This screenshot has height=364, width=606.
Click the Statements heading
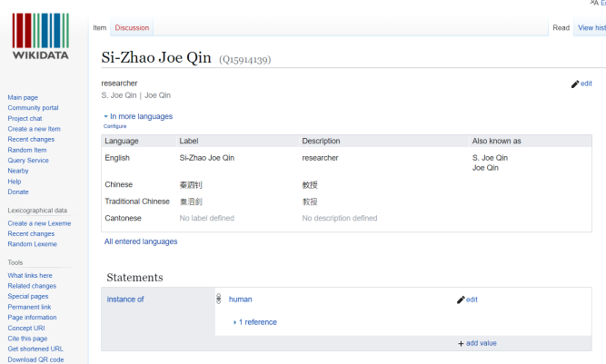tap(134, 277)
